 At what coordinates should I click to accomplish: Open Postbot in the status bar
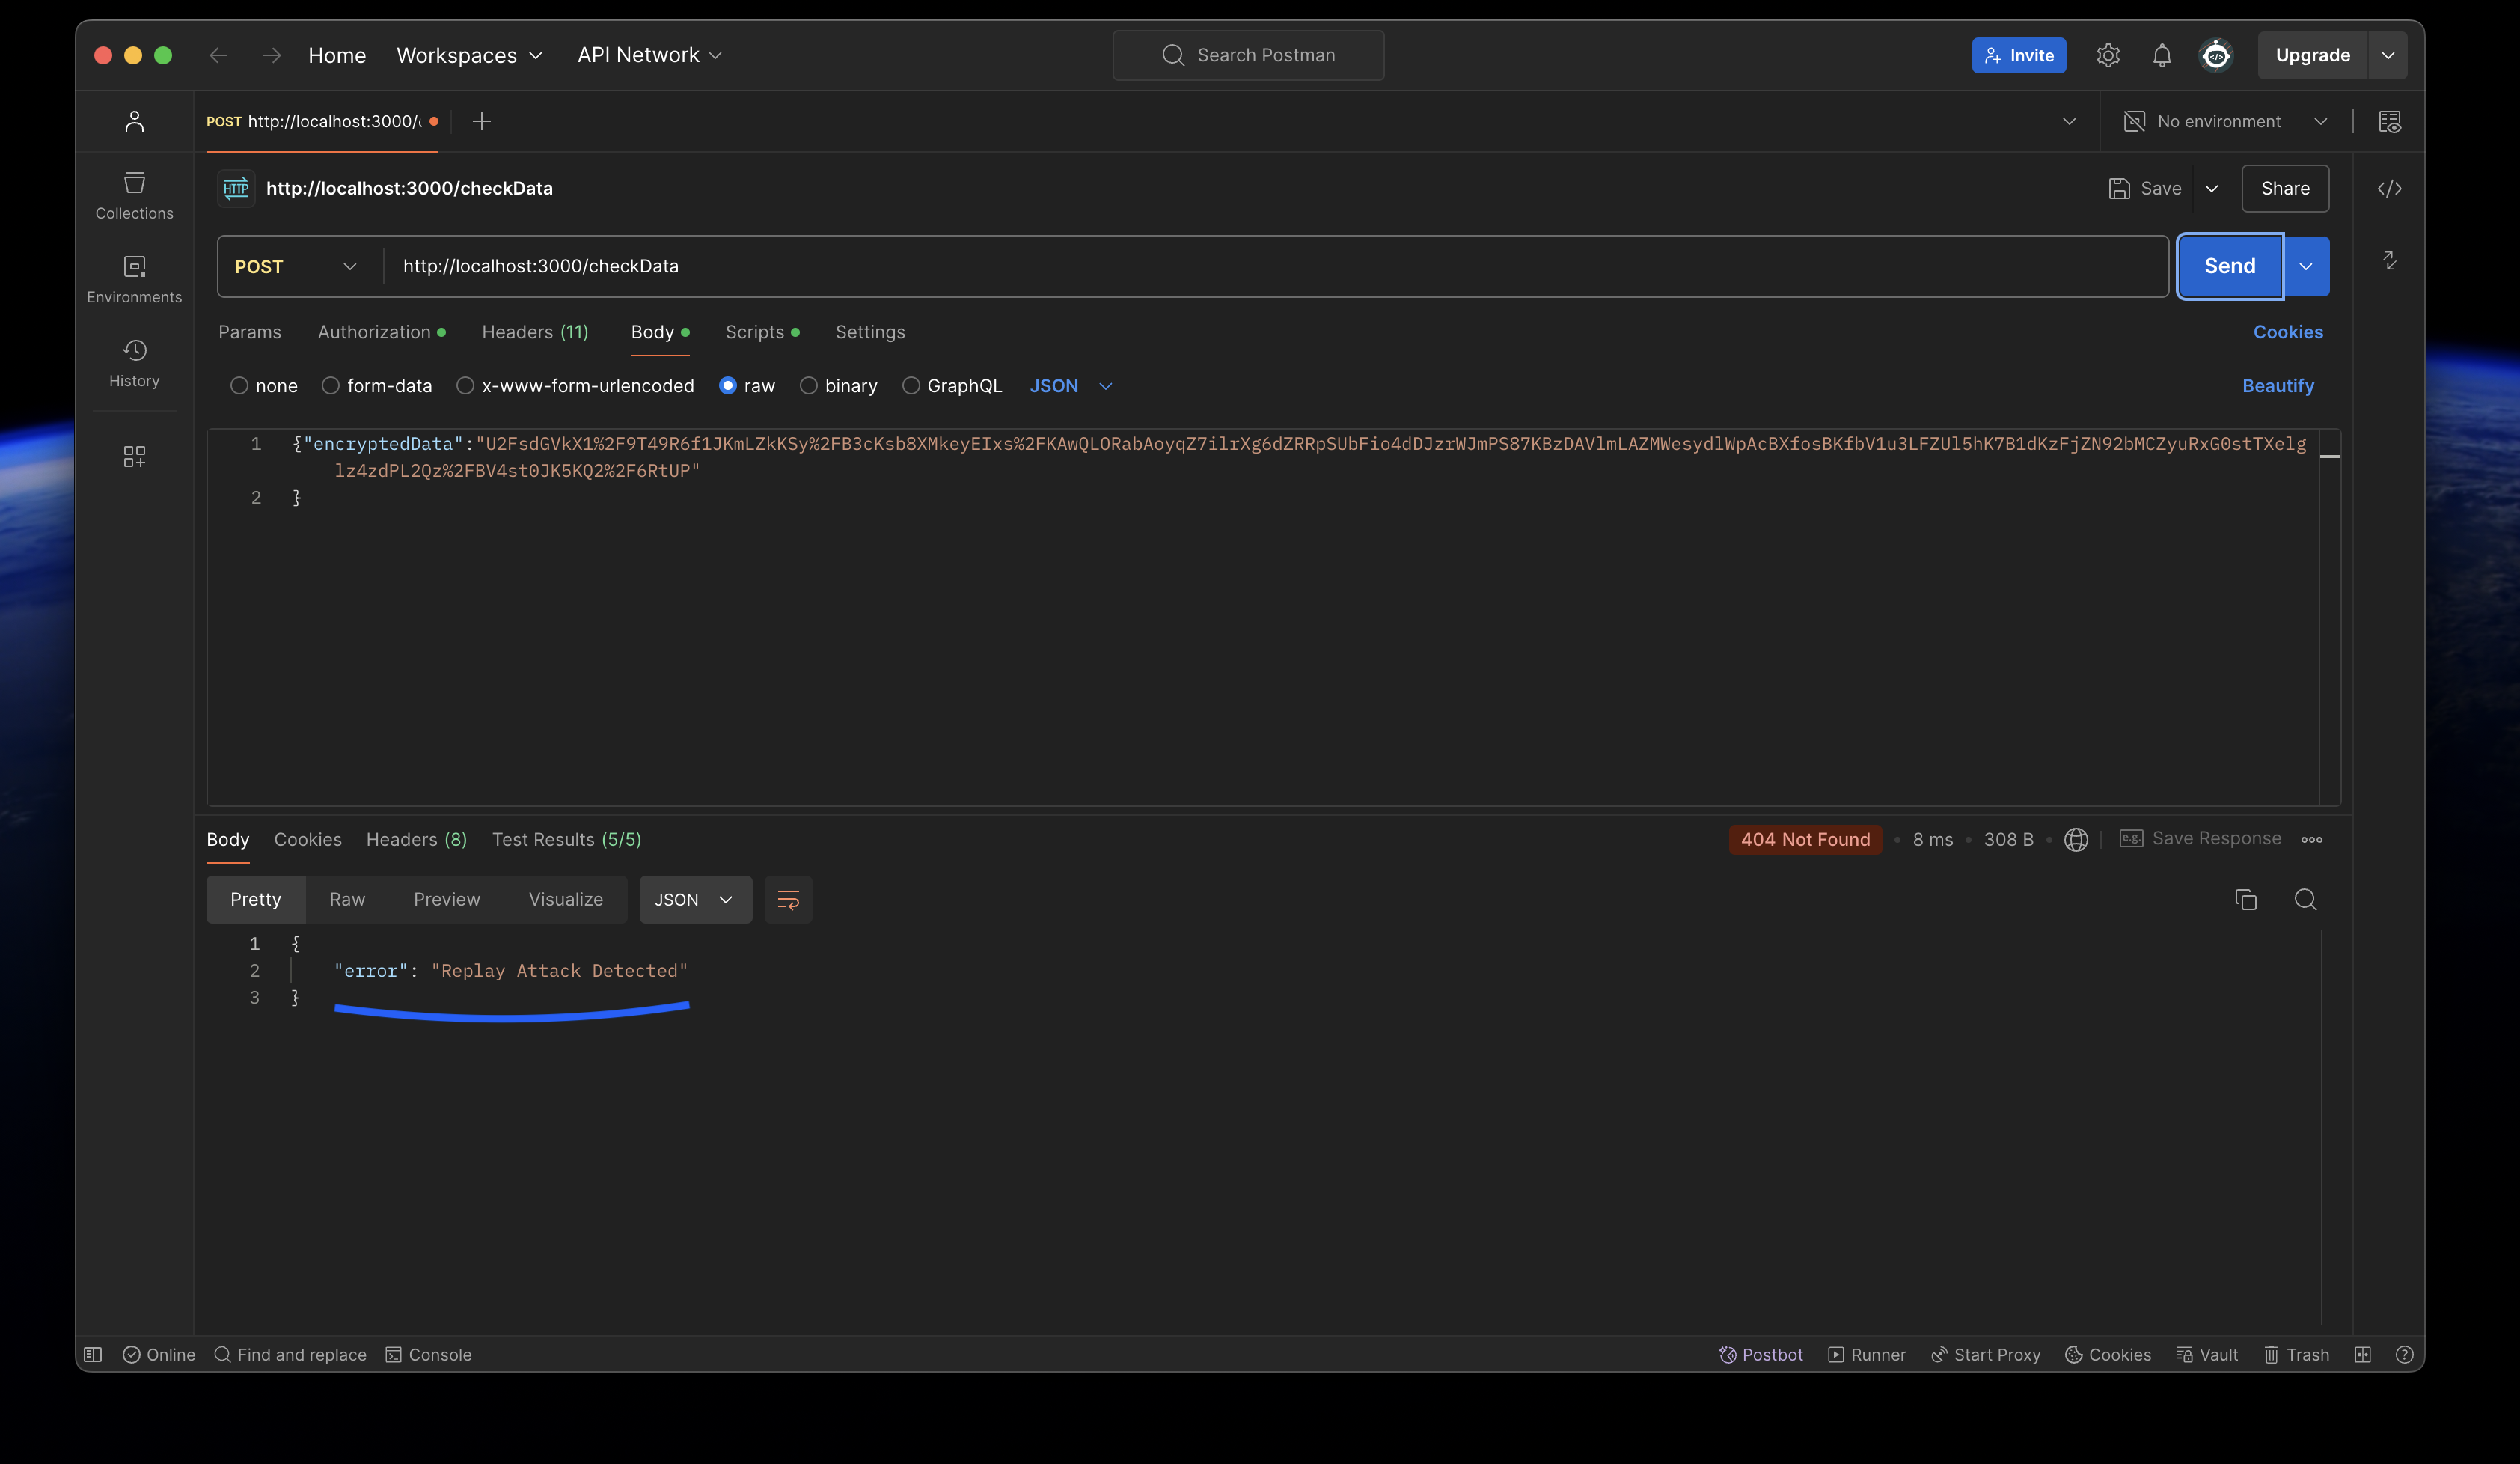pos(1761,1355)
